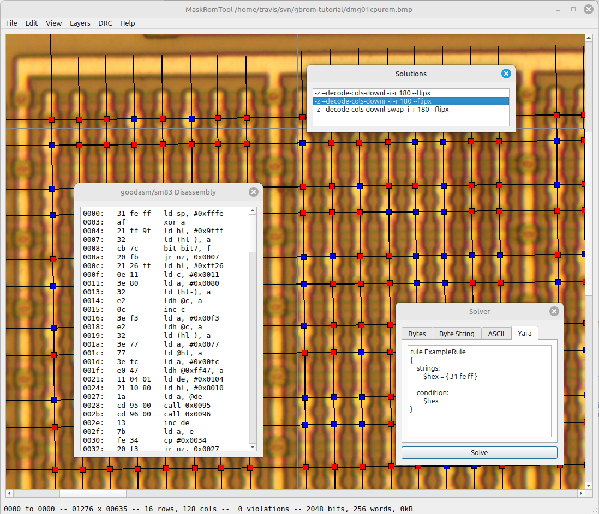This screenshot has height=514, width=599.
Task: Open the DRC menu
Action: point(105,23)
